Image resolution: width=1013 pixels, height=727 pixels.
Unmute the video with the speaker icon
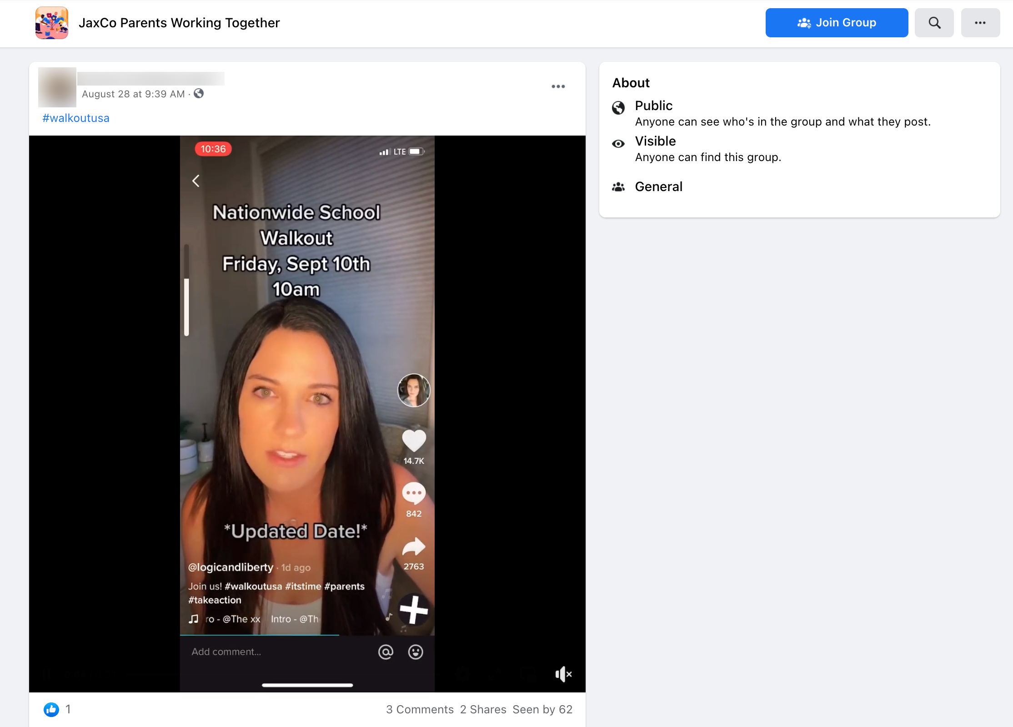tap(563, 675)
